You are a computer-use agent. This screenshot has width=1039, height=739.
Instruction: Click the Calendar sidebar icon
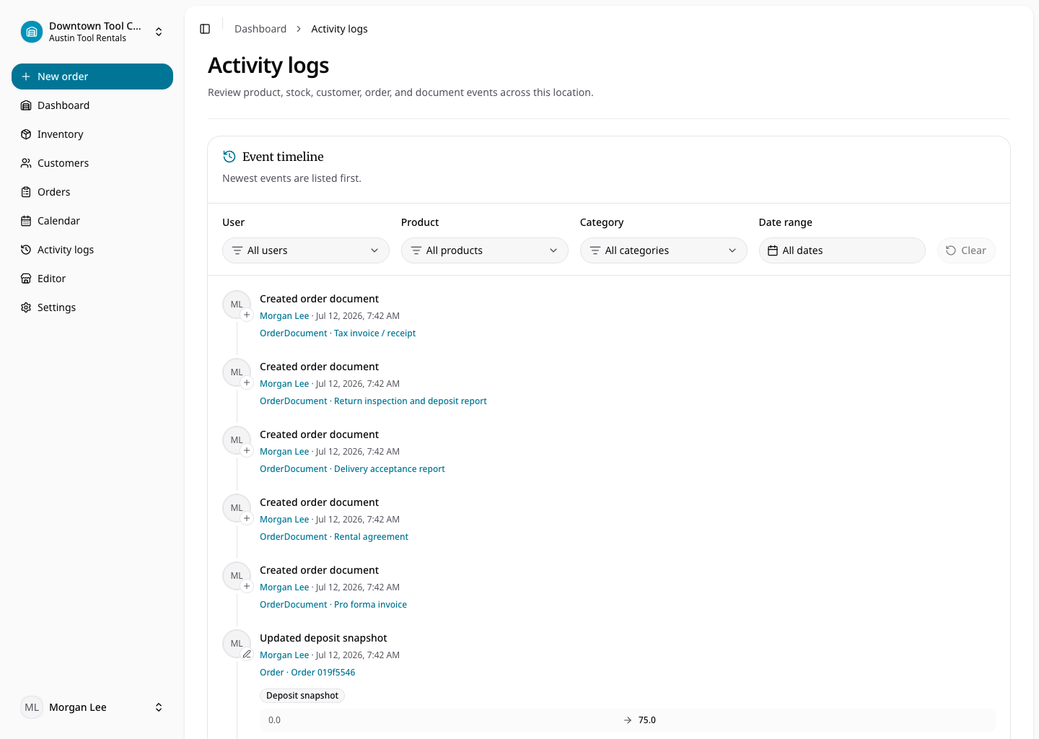(26, 221)
